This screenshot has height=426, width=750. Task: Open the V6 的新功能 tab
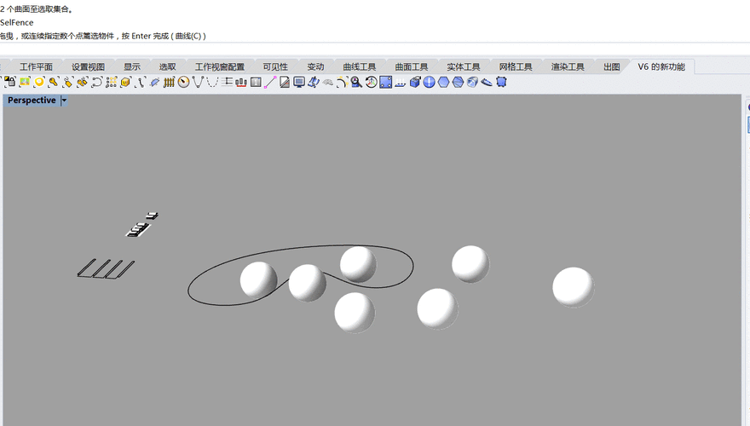661,66
